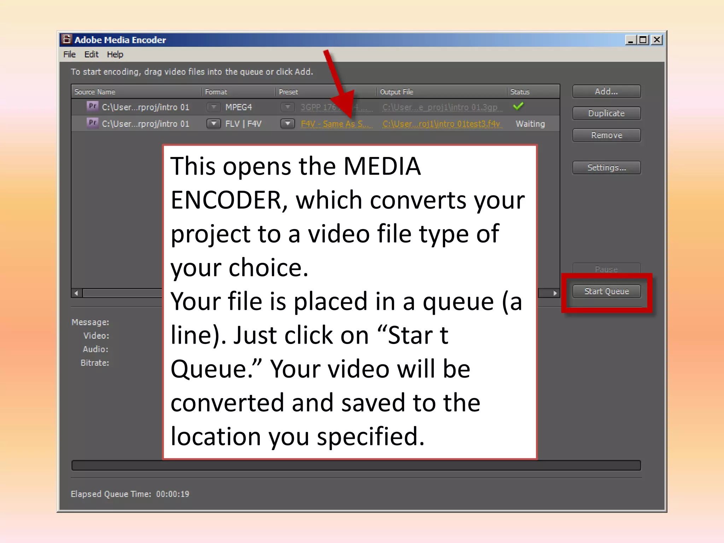724x543 pixels.
Task: Select the Waiting status text
Action: (x=530, y=124)
